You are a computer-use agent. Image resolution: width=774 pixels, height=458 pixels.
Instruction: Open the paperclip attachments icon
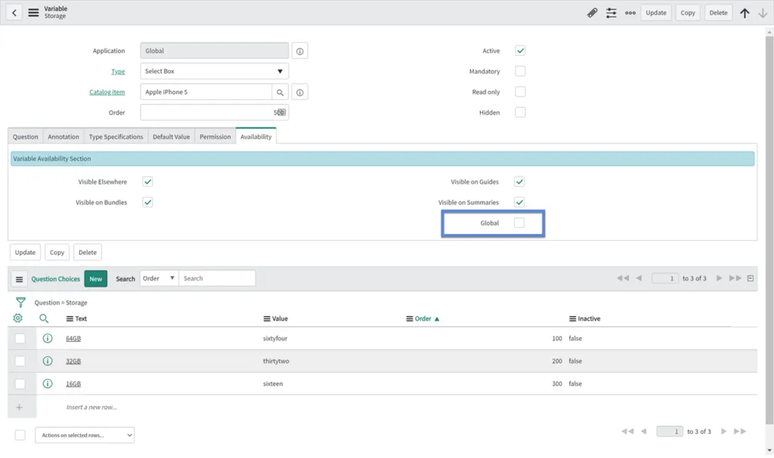[593, 13]
